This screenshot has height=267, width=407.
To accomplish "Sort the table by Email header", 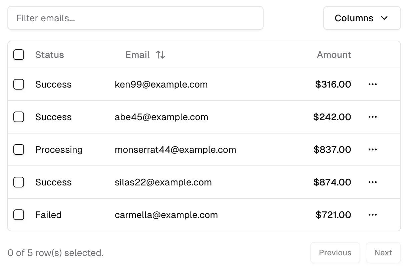I will point(138,55).
